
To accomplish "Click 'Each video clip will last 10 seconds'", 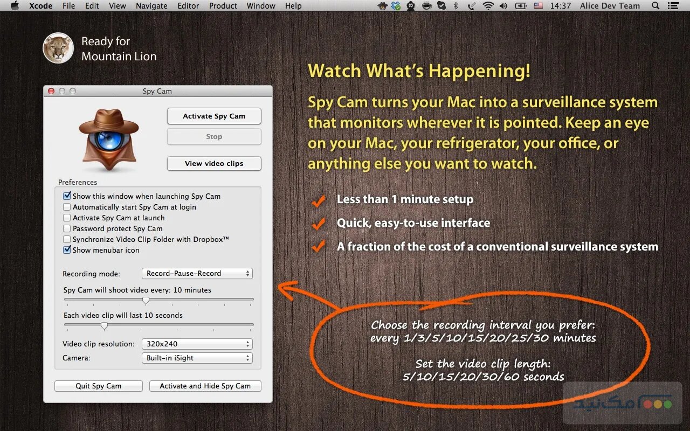I will click(123, 315).
